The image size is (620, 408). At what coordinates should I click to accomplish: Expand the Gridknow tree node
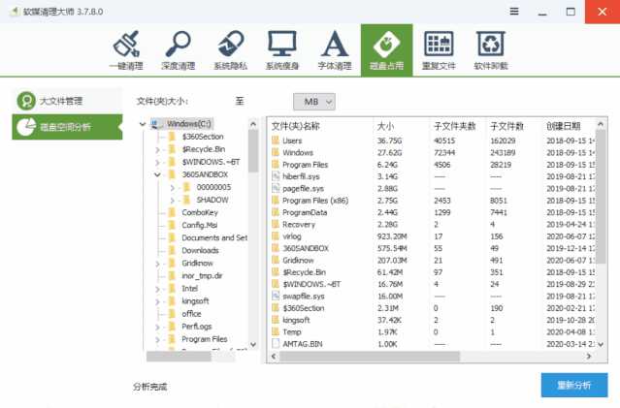[157, 264]
